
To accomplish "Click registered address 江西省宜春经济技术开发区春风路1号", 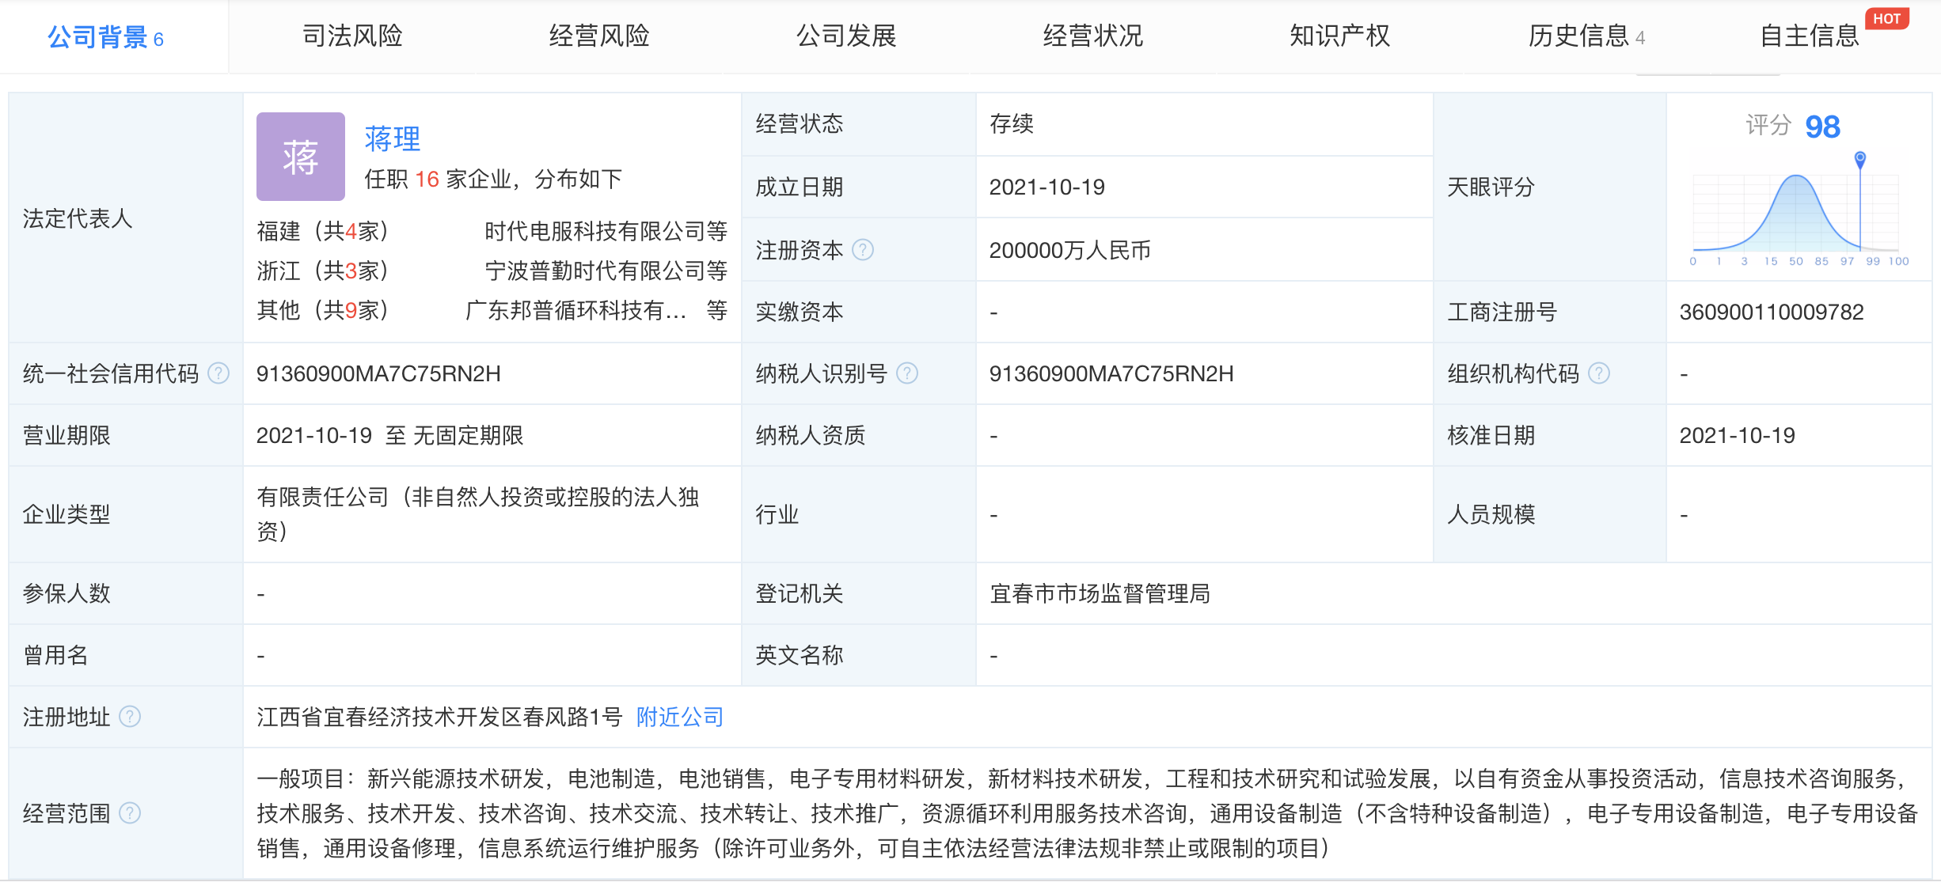I will (x=439, y=717).
